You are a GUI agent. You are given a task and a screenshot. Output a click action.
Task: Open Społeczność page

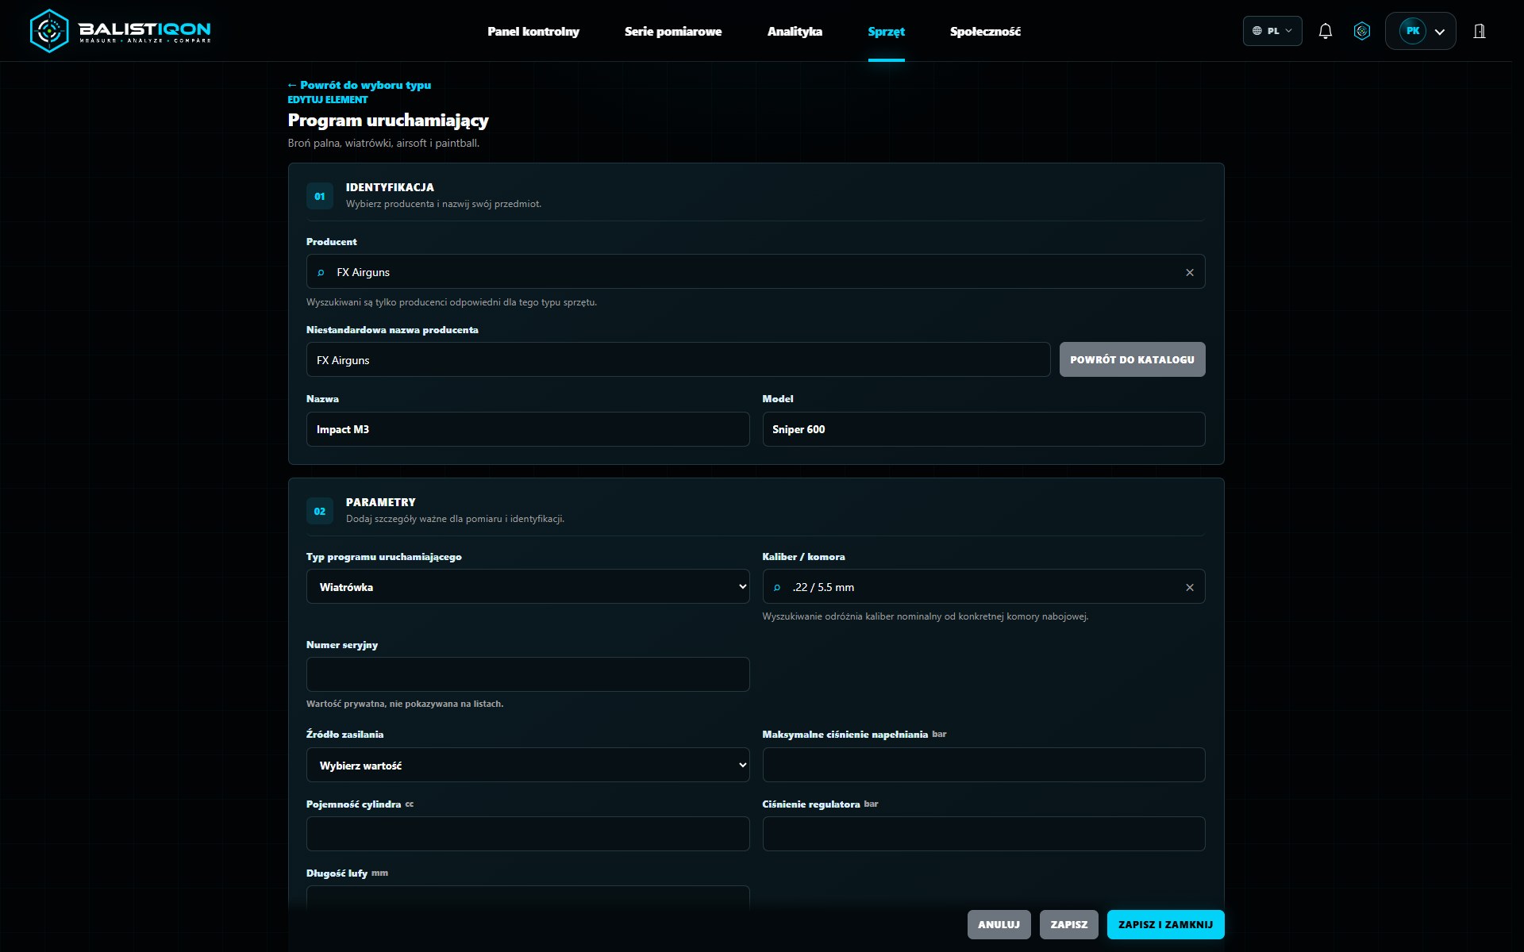pyautogui.click(x=985, y=32)
